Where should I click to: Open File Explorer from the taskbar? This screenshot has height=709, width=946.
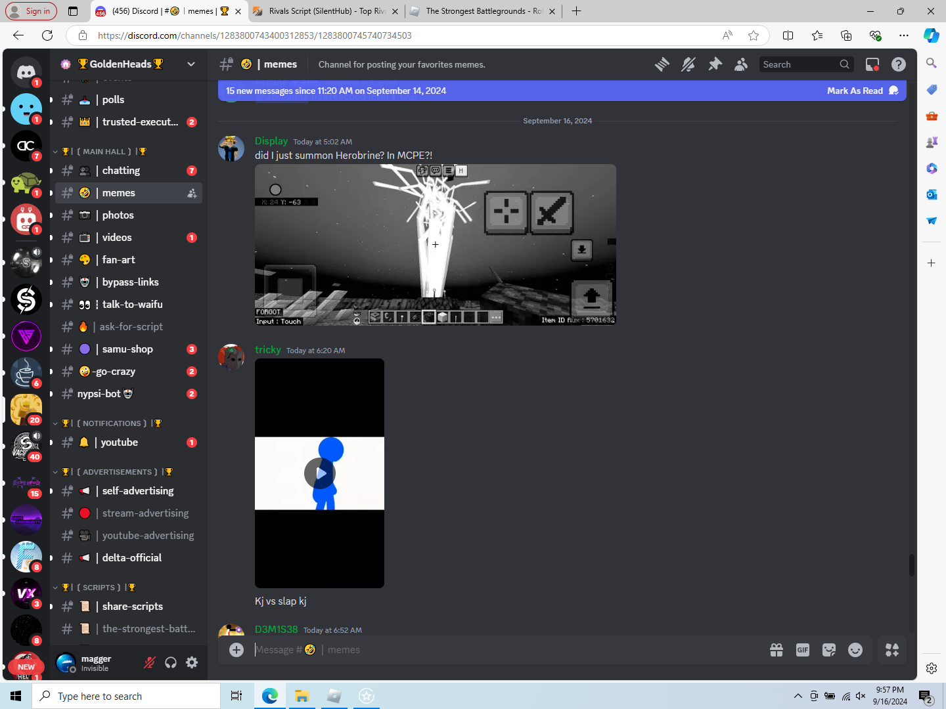[302, 696]
